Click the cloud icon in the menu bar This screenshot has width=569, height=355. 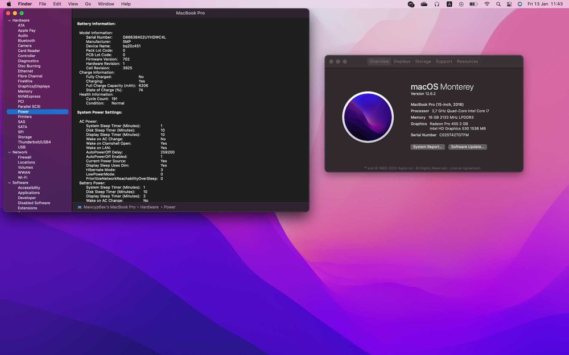(424, 4)
